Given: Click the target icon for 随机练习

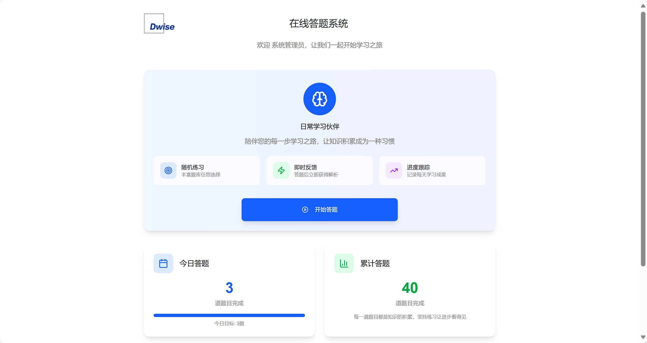Looking at the screenshot, I should pyautogui.click(x=168, y=170).
